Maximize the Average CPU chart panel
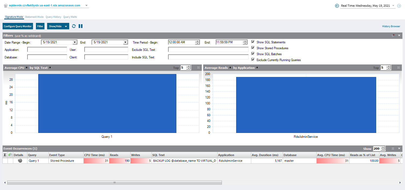This screenshot has height=190, width=405. coord(198,68)
